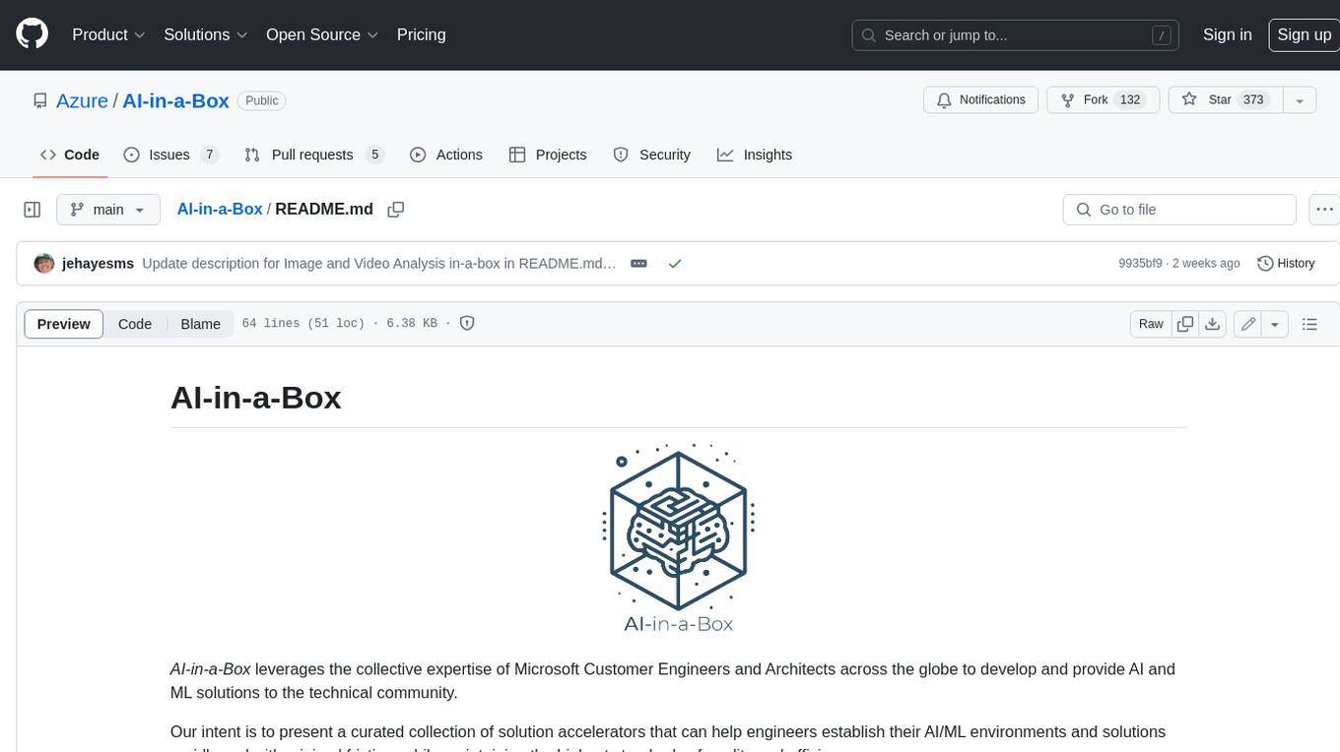Switch to the Pull requests tab
Image resolution: width=1340 pixels, height=752 pixels.
pos(313,155)
